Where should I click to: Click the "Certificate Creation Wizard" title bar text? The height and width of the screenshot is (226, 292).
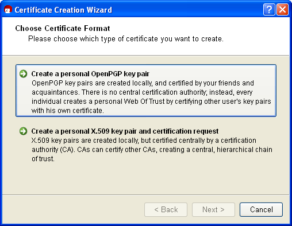coord(63,10)
